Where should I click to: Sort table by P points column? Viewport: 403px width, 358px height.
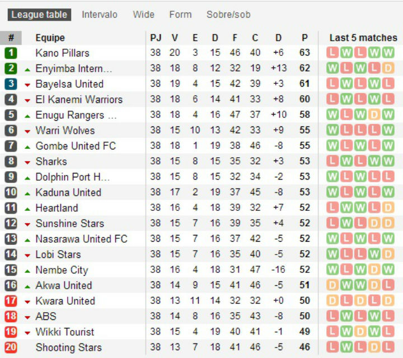click(304, 38)
